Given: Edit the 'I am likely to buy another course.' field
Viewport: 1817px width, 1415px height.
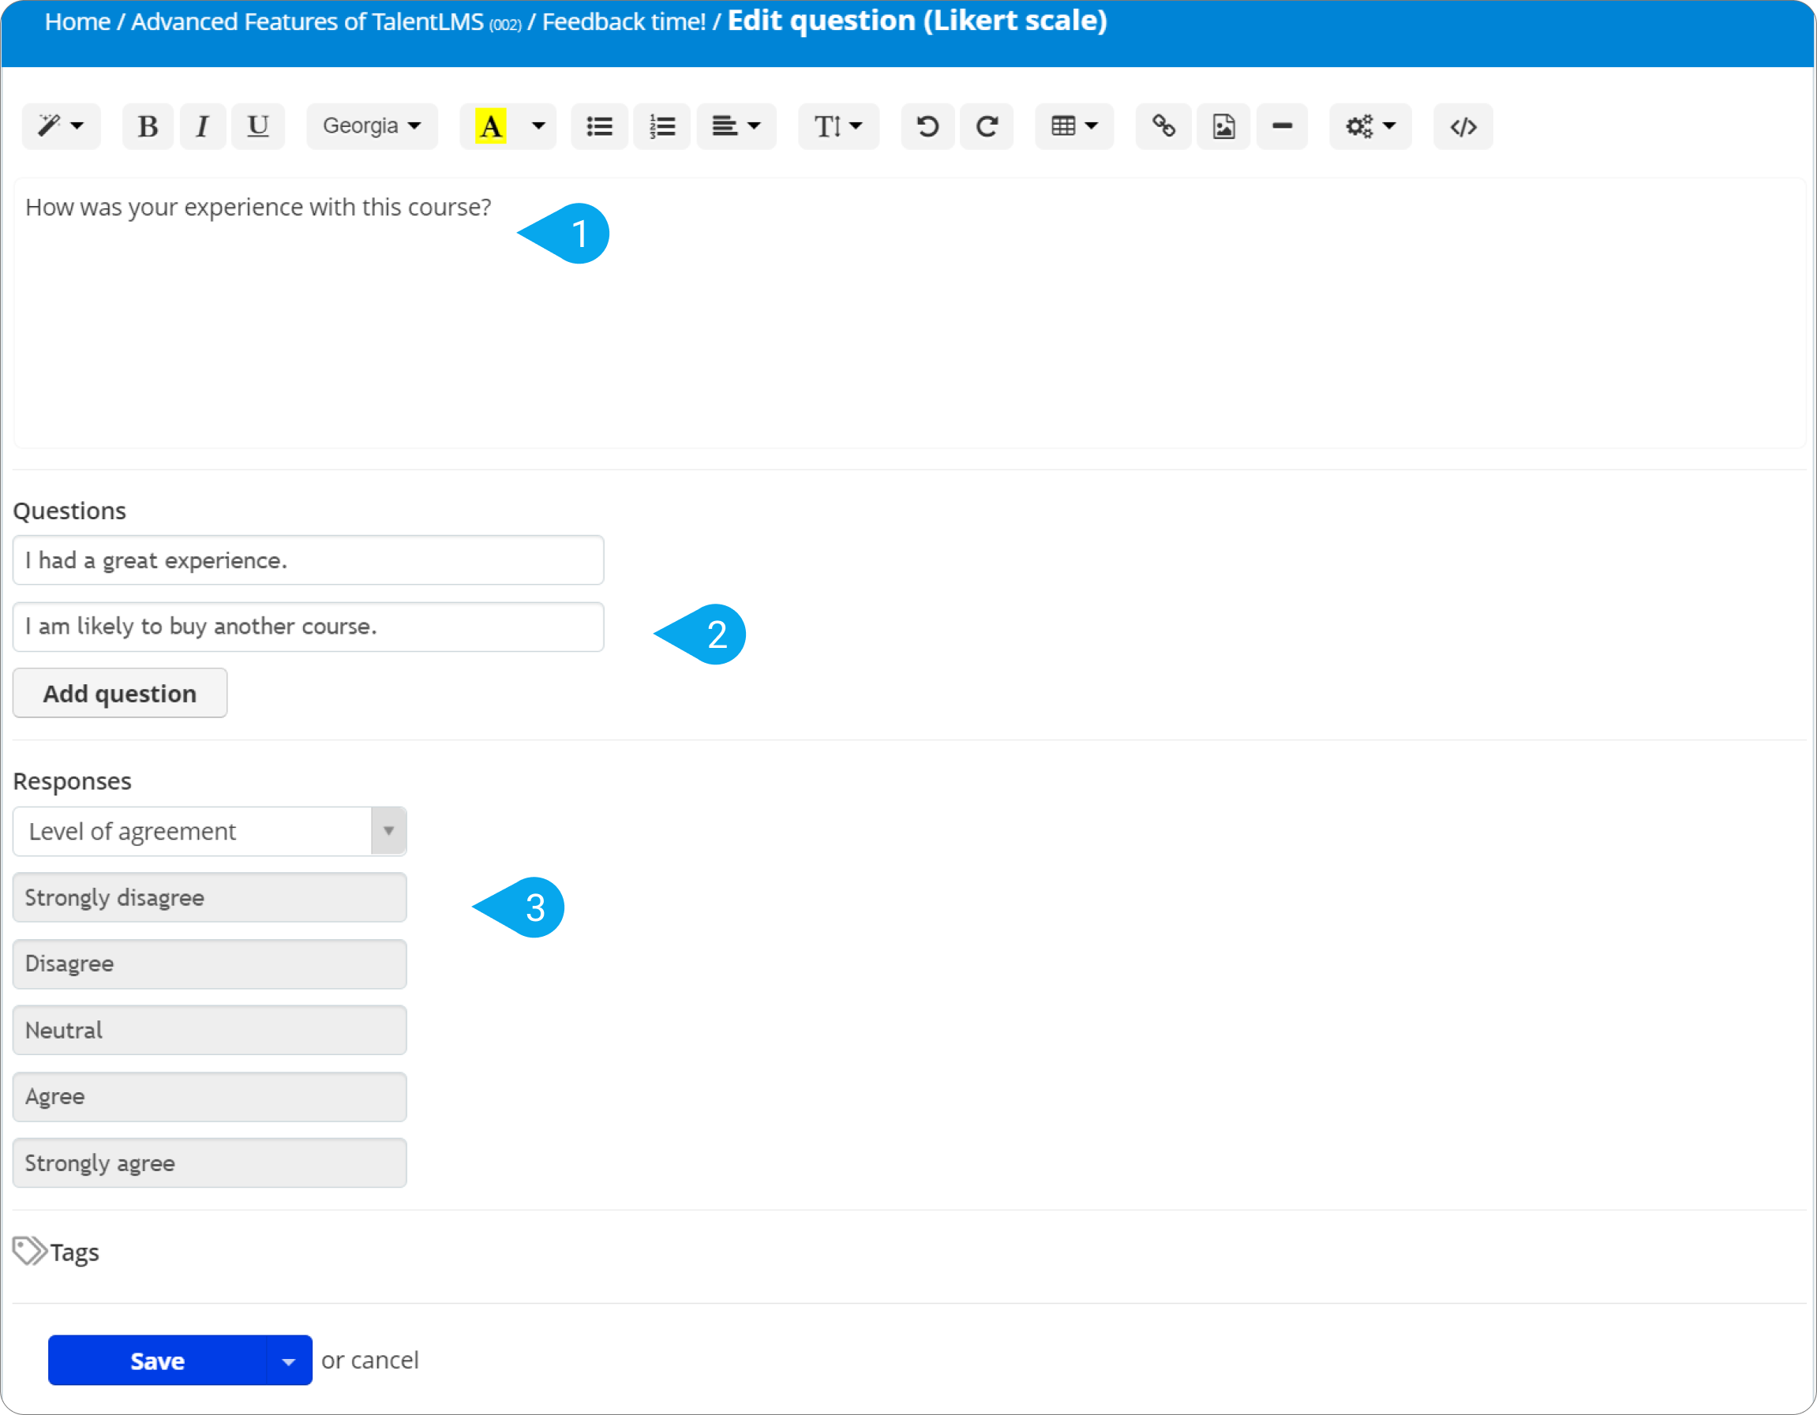Looking at the screenshot, I should (x=308, y=627).
